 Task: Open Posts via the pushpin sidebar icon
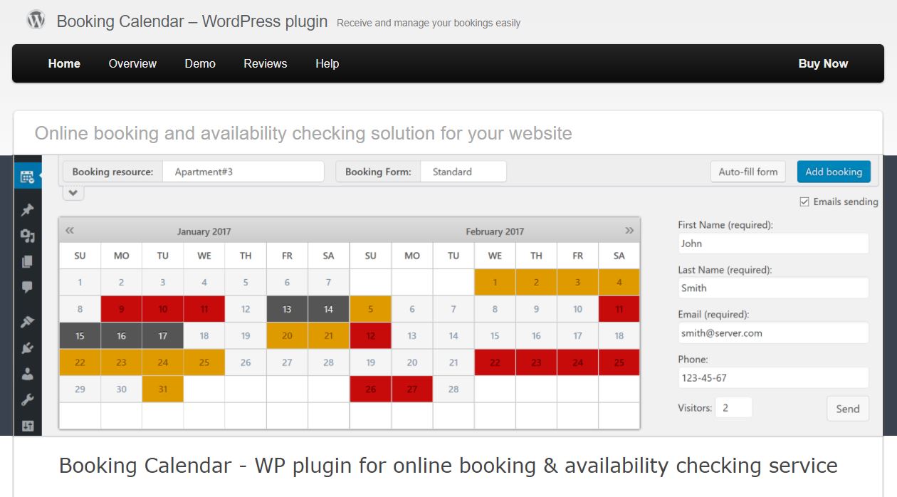coord(28,210)
